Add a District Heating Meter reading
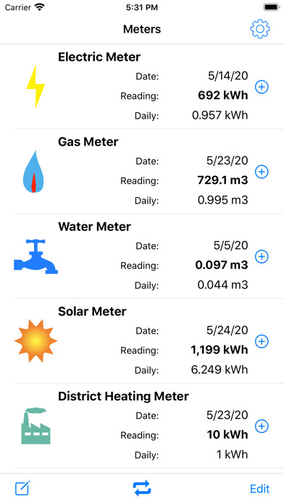284x504 pixels. pos(262,426)
